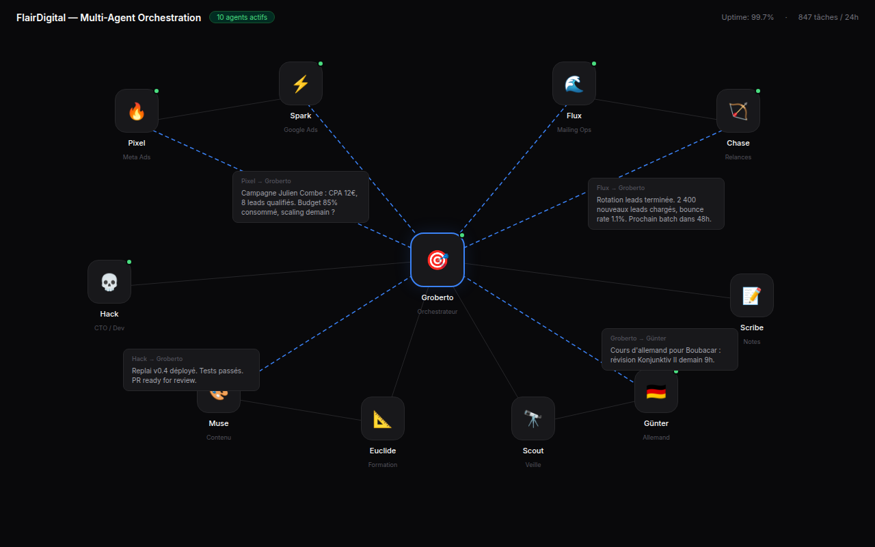
Task: Open the Chase Relances agent
Action: (738, 110)
